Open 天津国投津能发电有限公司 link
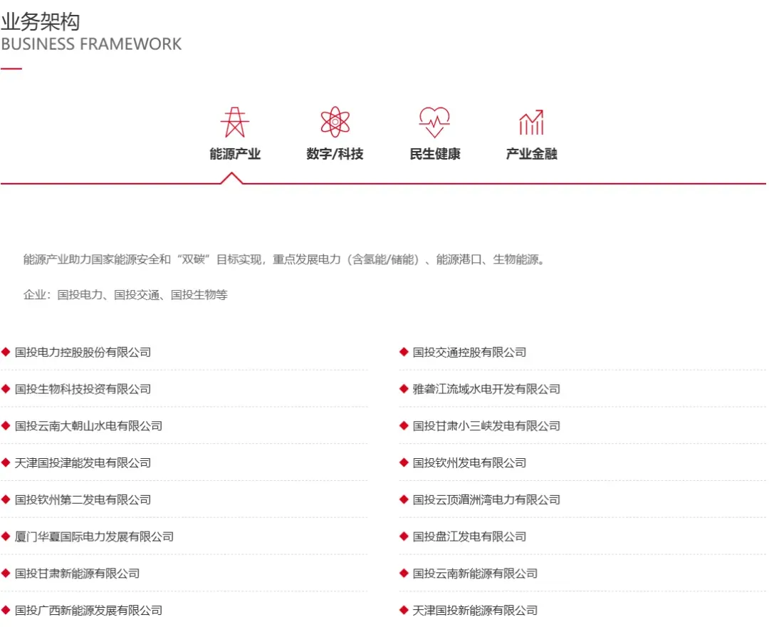 point(83,462)
